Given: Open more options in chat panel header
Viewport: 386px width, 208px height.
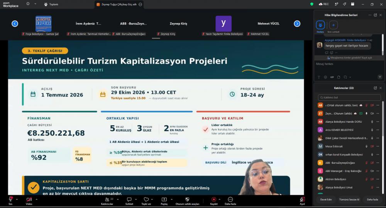Looking at the screenshot, I should tap(370, 15).
